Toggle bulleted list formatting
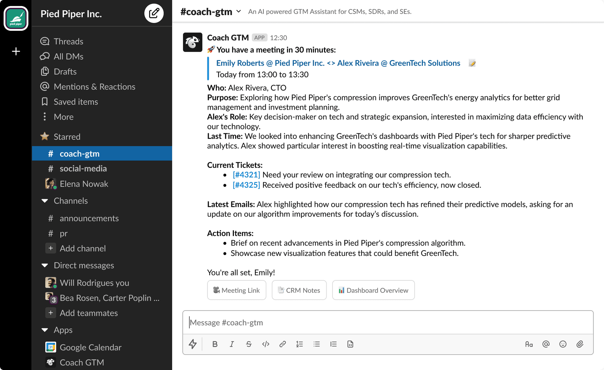Screen dimensions: 604x370 (x=316, y=344)
